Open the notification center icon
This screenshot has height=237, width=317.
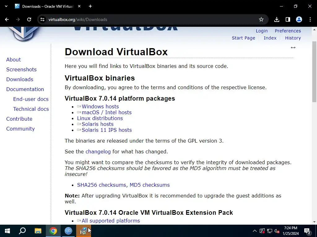pos(307,231)
